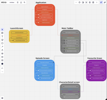Screen dimensions: 107x100
Task: Choose the Shape tool
Action: pyautogui.click(x=2, y=43)
